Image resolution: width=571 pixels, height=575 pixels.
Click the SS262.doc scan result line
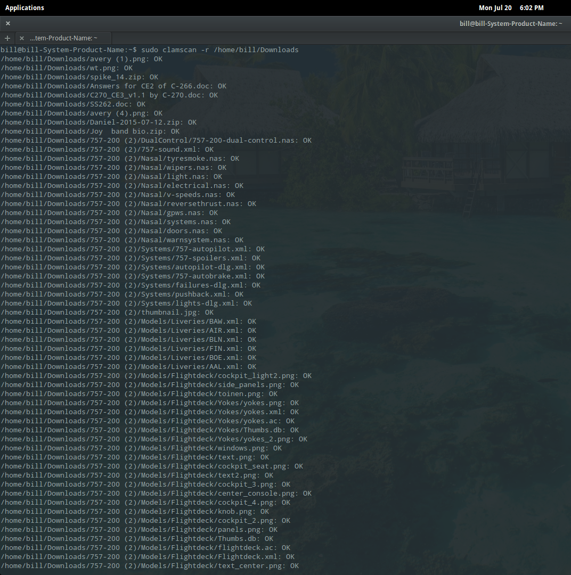(73, 104)
